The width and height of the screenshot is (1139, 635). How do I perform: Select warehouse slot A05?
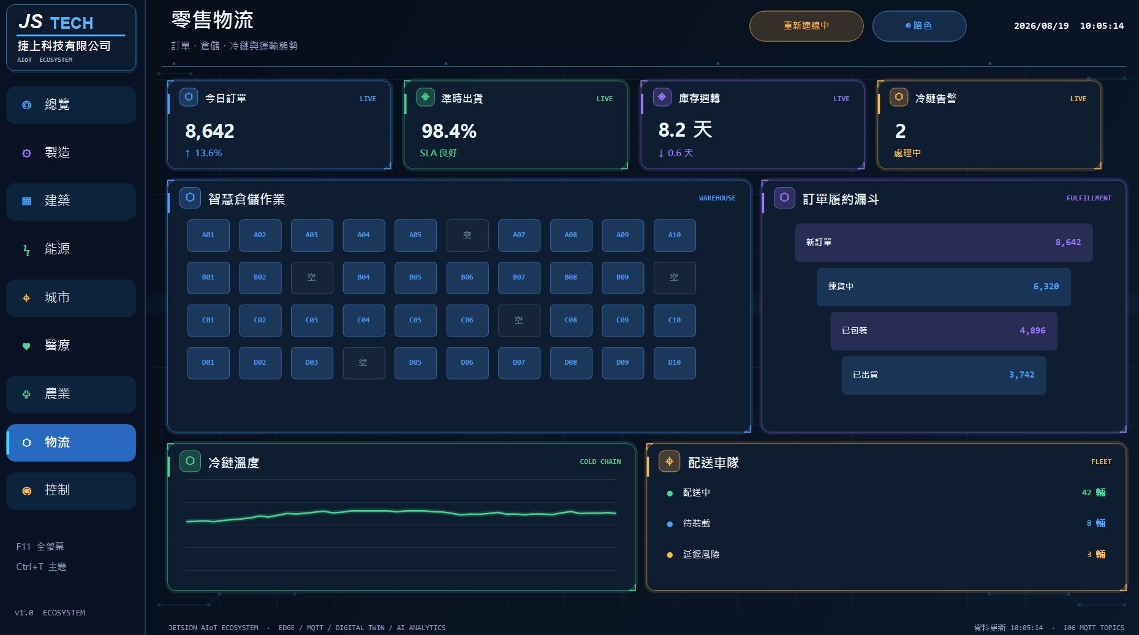coord(415,235)
